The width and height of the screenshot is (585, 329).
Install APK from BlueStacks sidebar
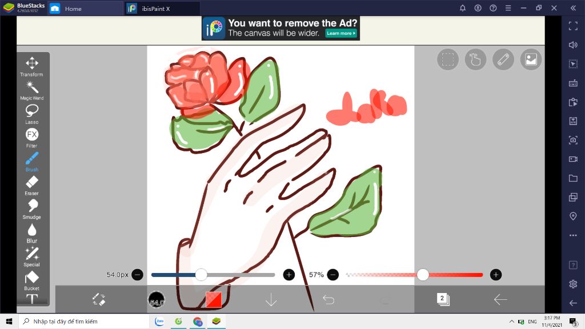[573, 121]
